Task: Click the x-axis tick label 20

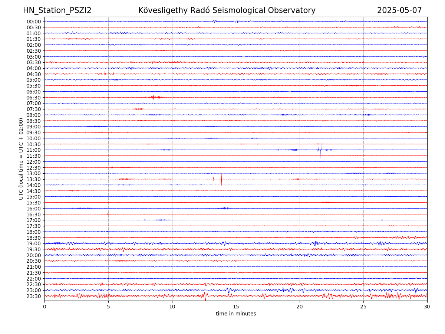Action: tap(300, 307)
